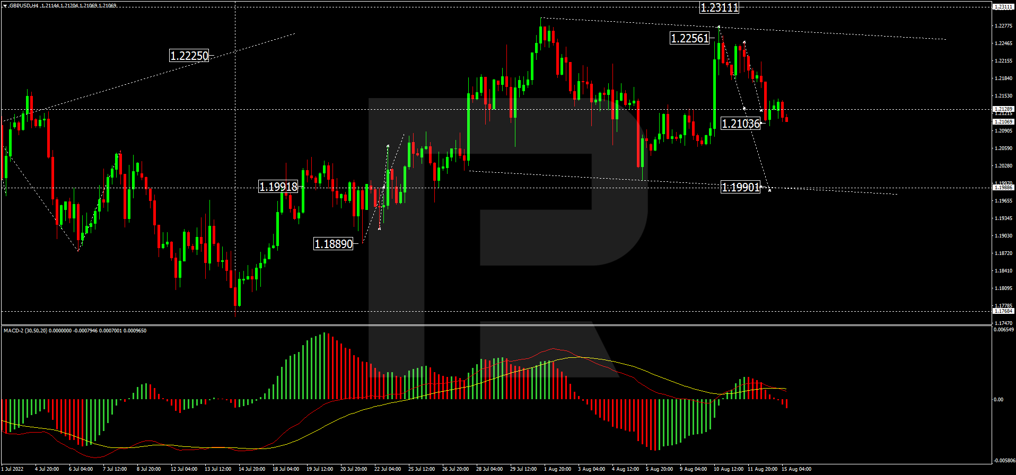Click the 11 Aug 20:00 date on time axis

click(x=763, y=469)
